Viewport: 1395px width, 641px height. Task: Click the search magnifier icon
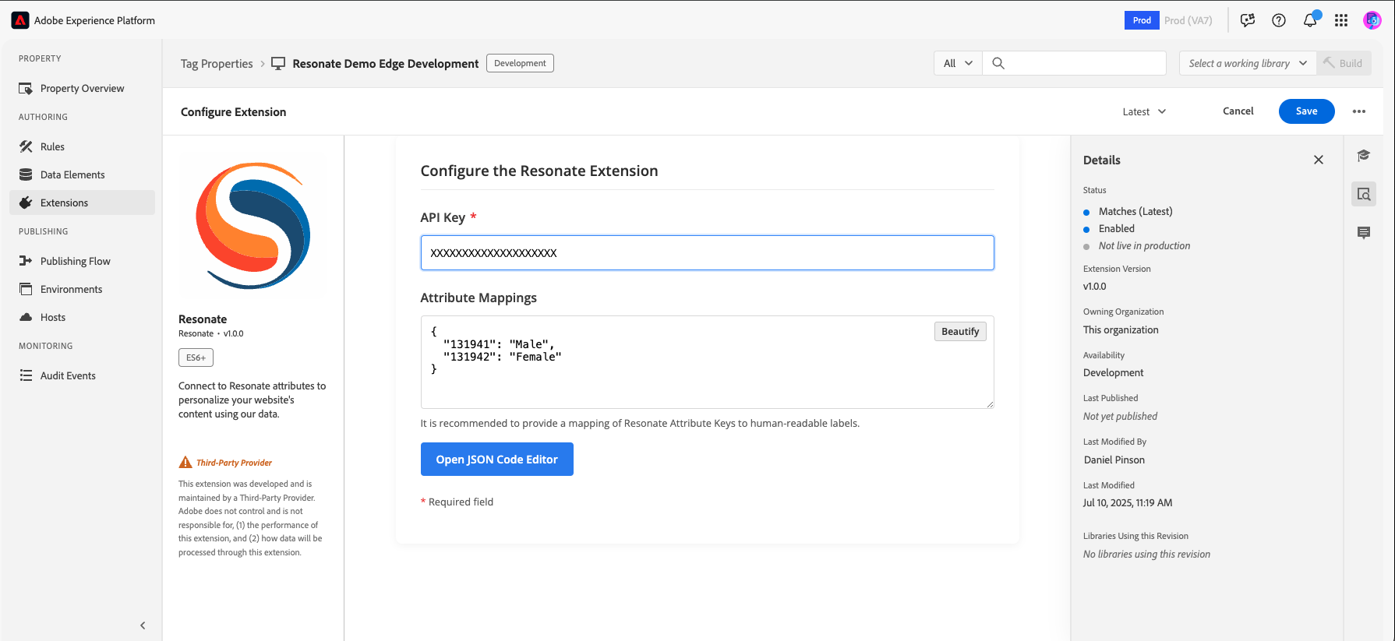click(x=998, y=63)
